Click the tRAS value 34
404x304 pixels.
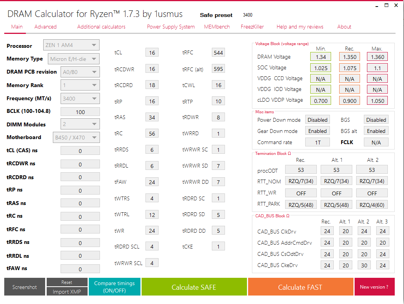(x=152, y=117)
